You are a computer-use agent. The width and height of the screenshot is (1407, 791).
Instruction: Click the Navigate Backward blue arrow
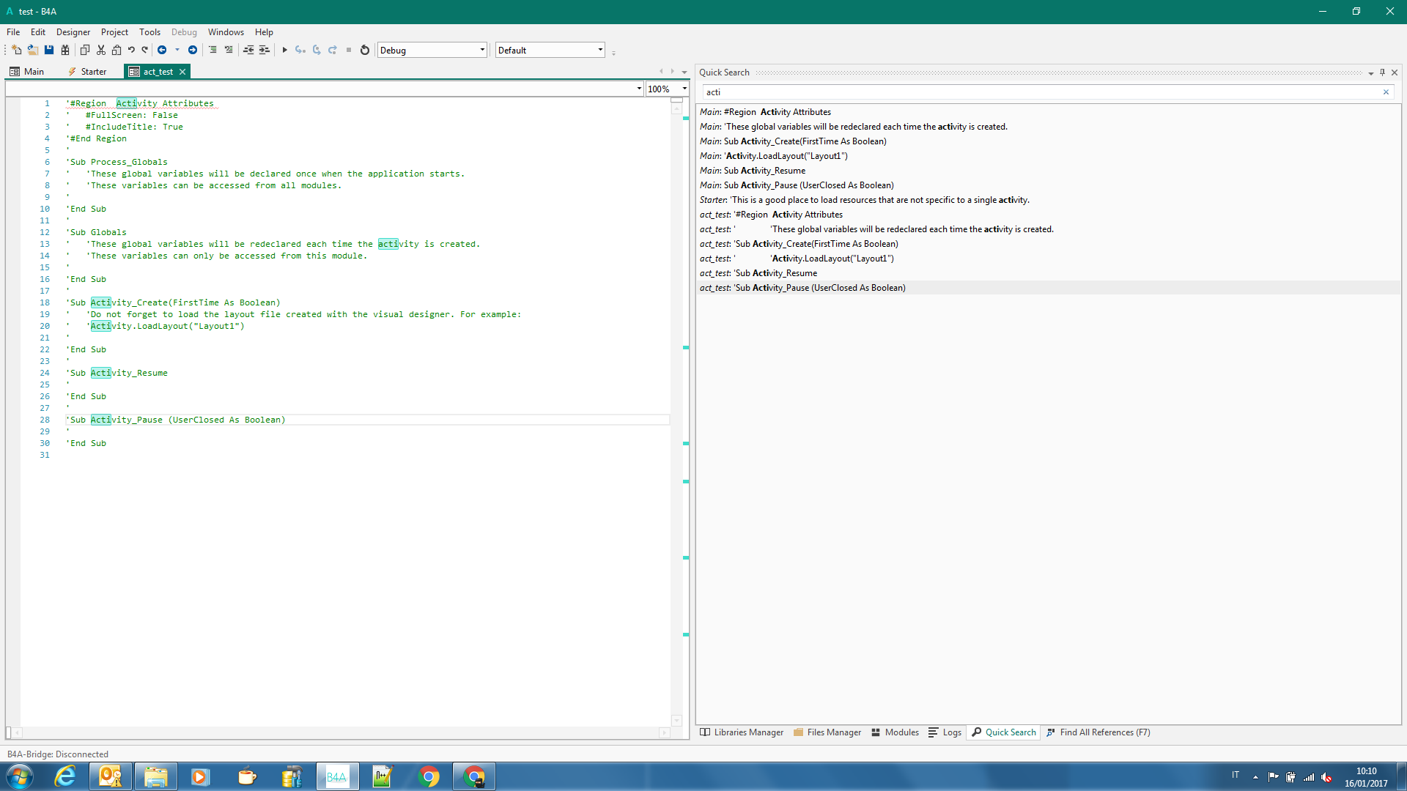[x=162, y=50]
